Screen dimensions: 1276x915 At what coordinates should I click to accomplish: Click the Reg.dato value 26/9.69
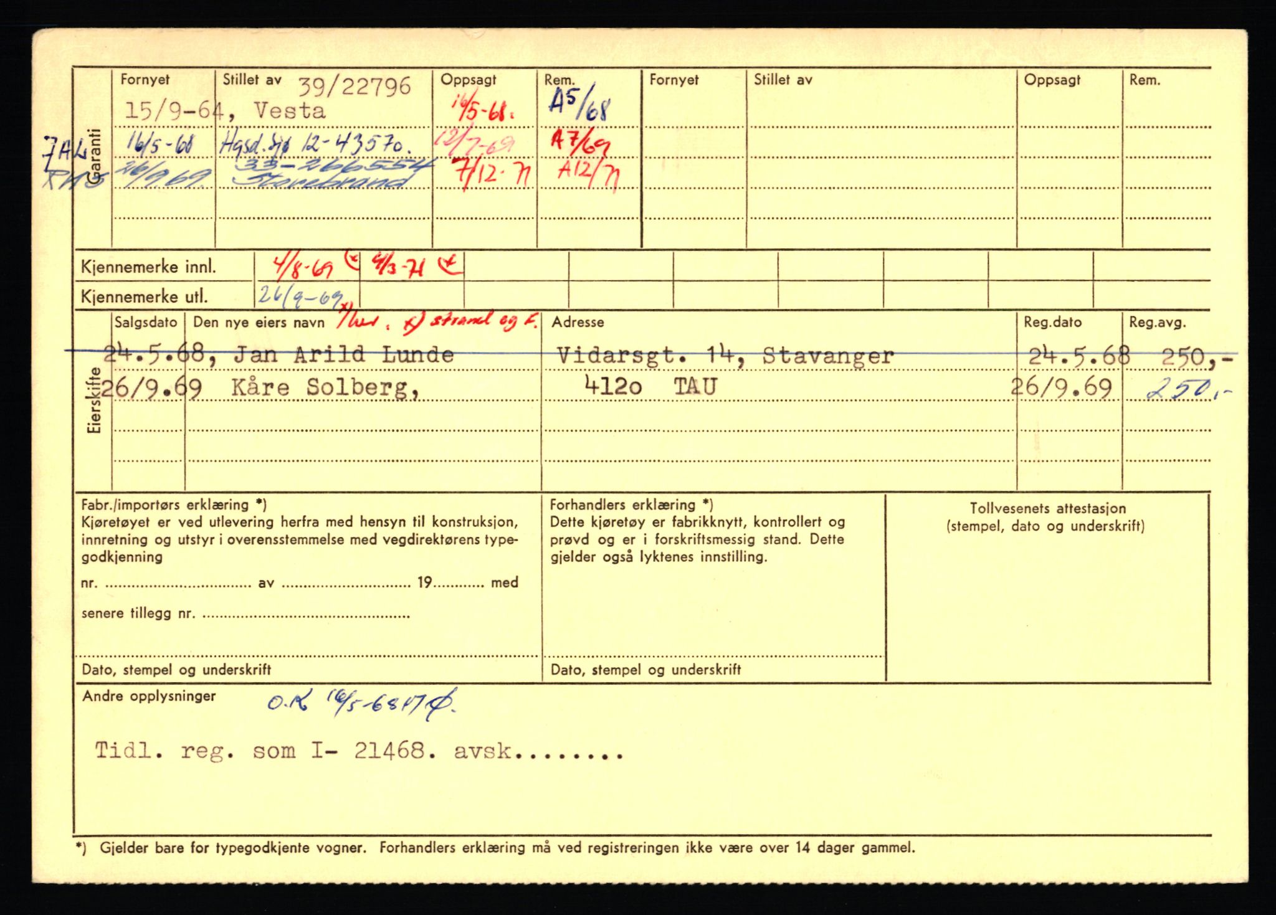coord(1062,387)
